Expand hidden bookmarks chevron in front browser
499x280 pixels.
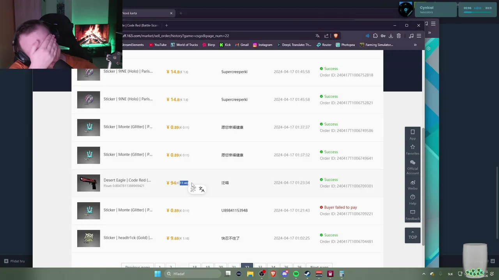click(x=415, y=45)
